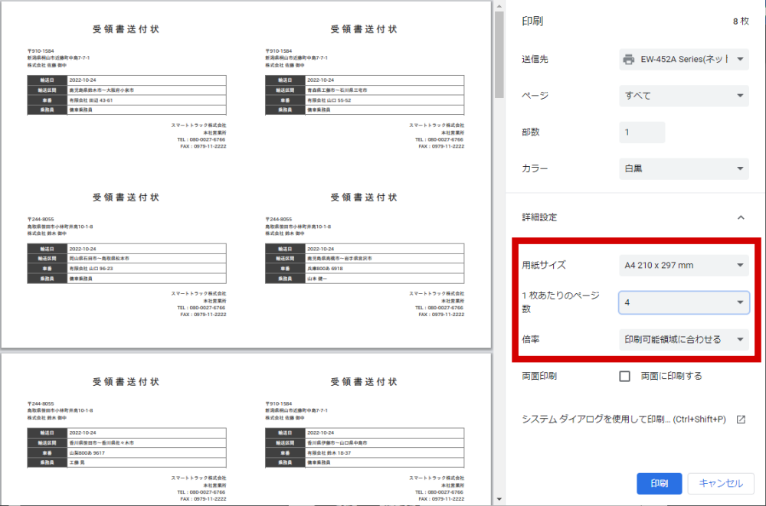Image resolution: width=766 pixels, height=506 pixels.
Task: Click the scrollbar up arrow in preview
Action: point(499,5)
